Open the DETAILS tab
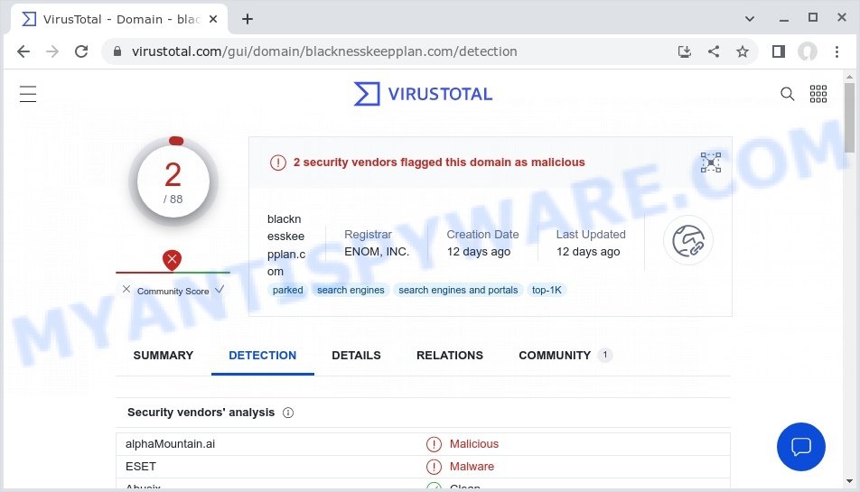860x492 pixels. coord(356,356)
